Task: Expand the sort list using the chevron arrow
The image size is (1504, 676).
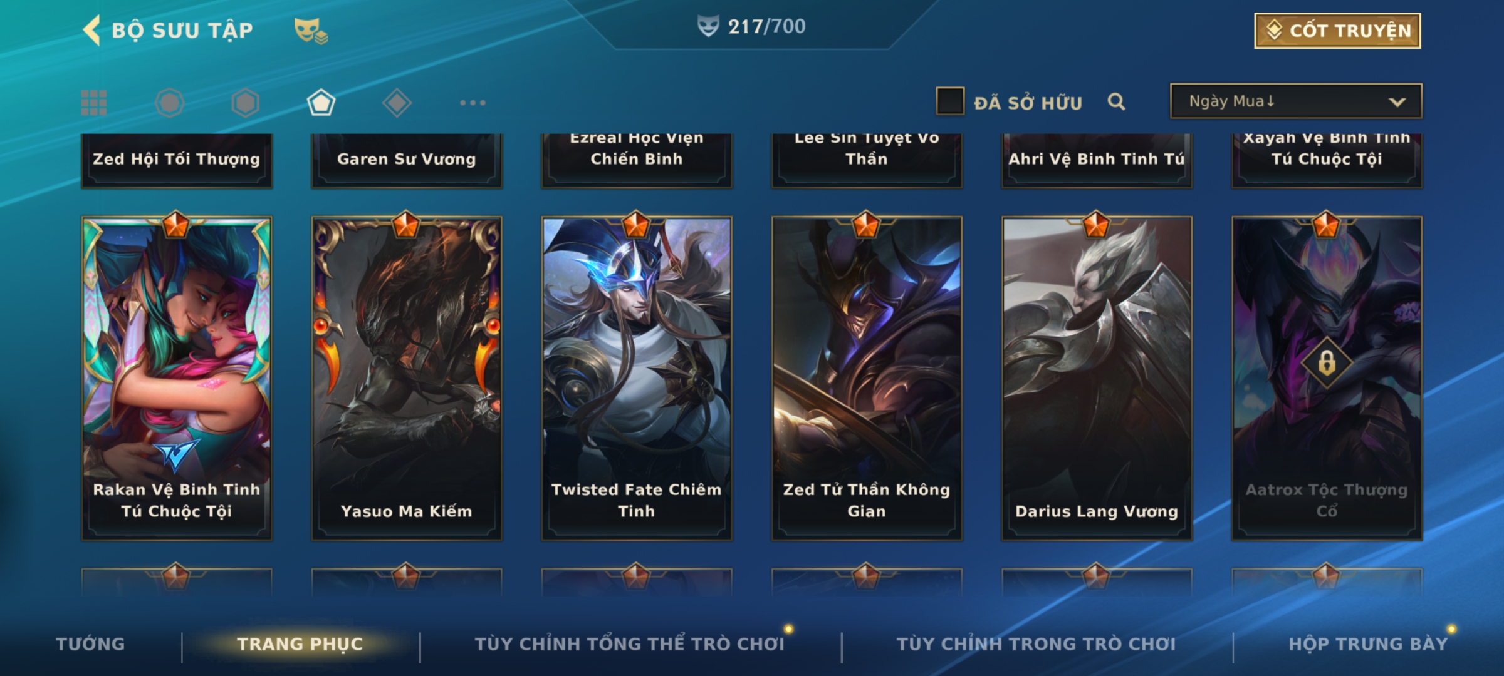Action: (x=1397, y=102)
